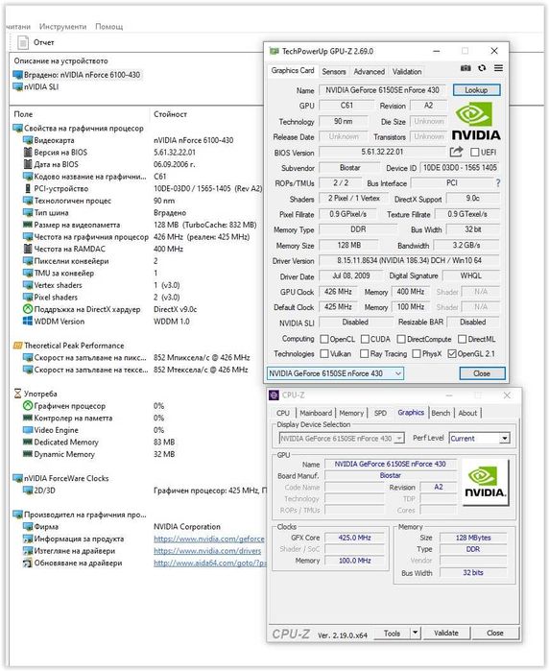Image resolution: width=549 pixels, height=671 pixels.
Task: Click the Validate button in CPU-Z
Action: (446, 633)
